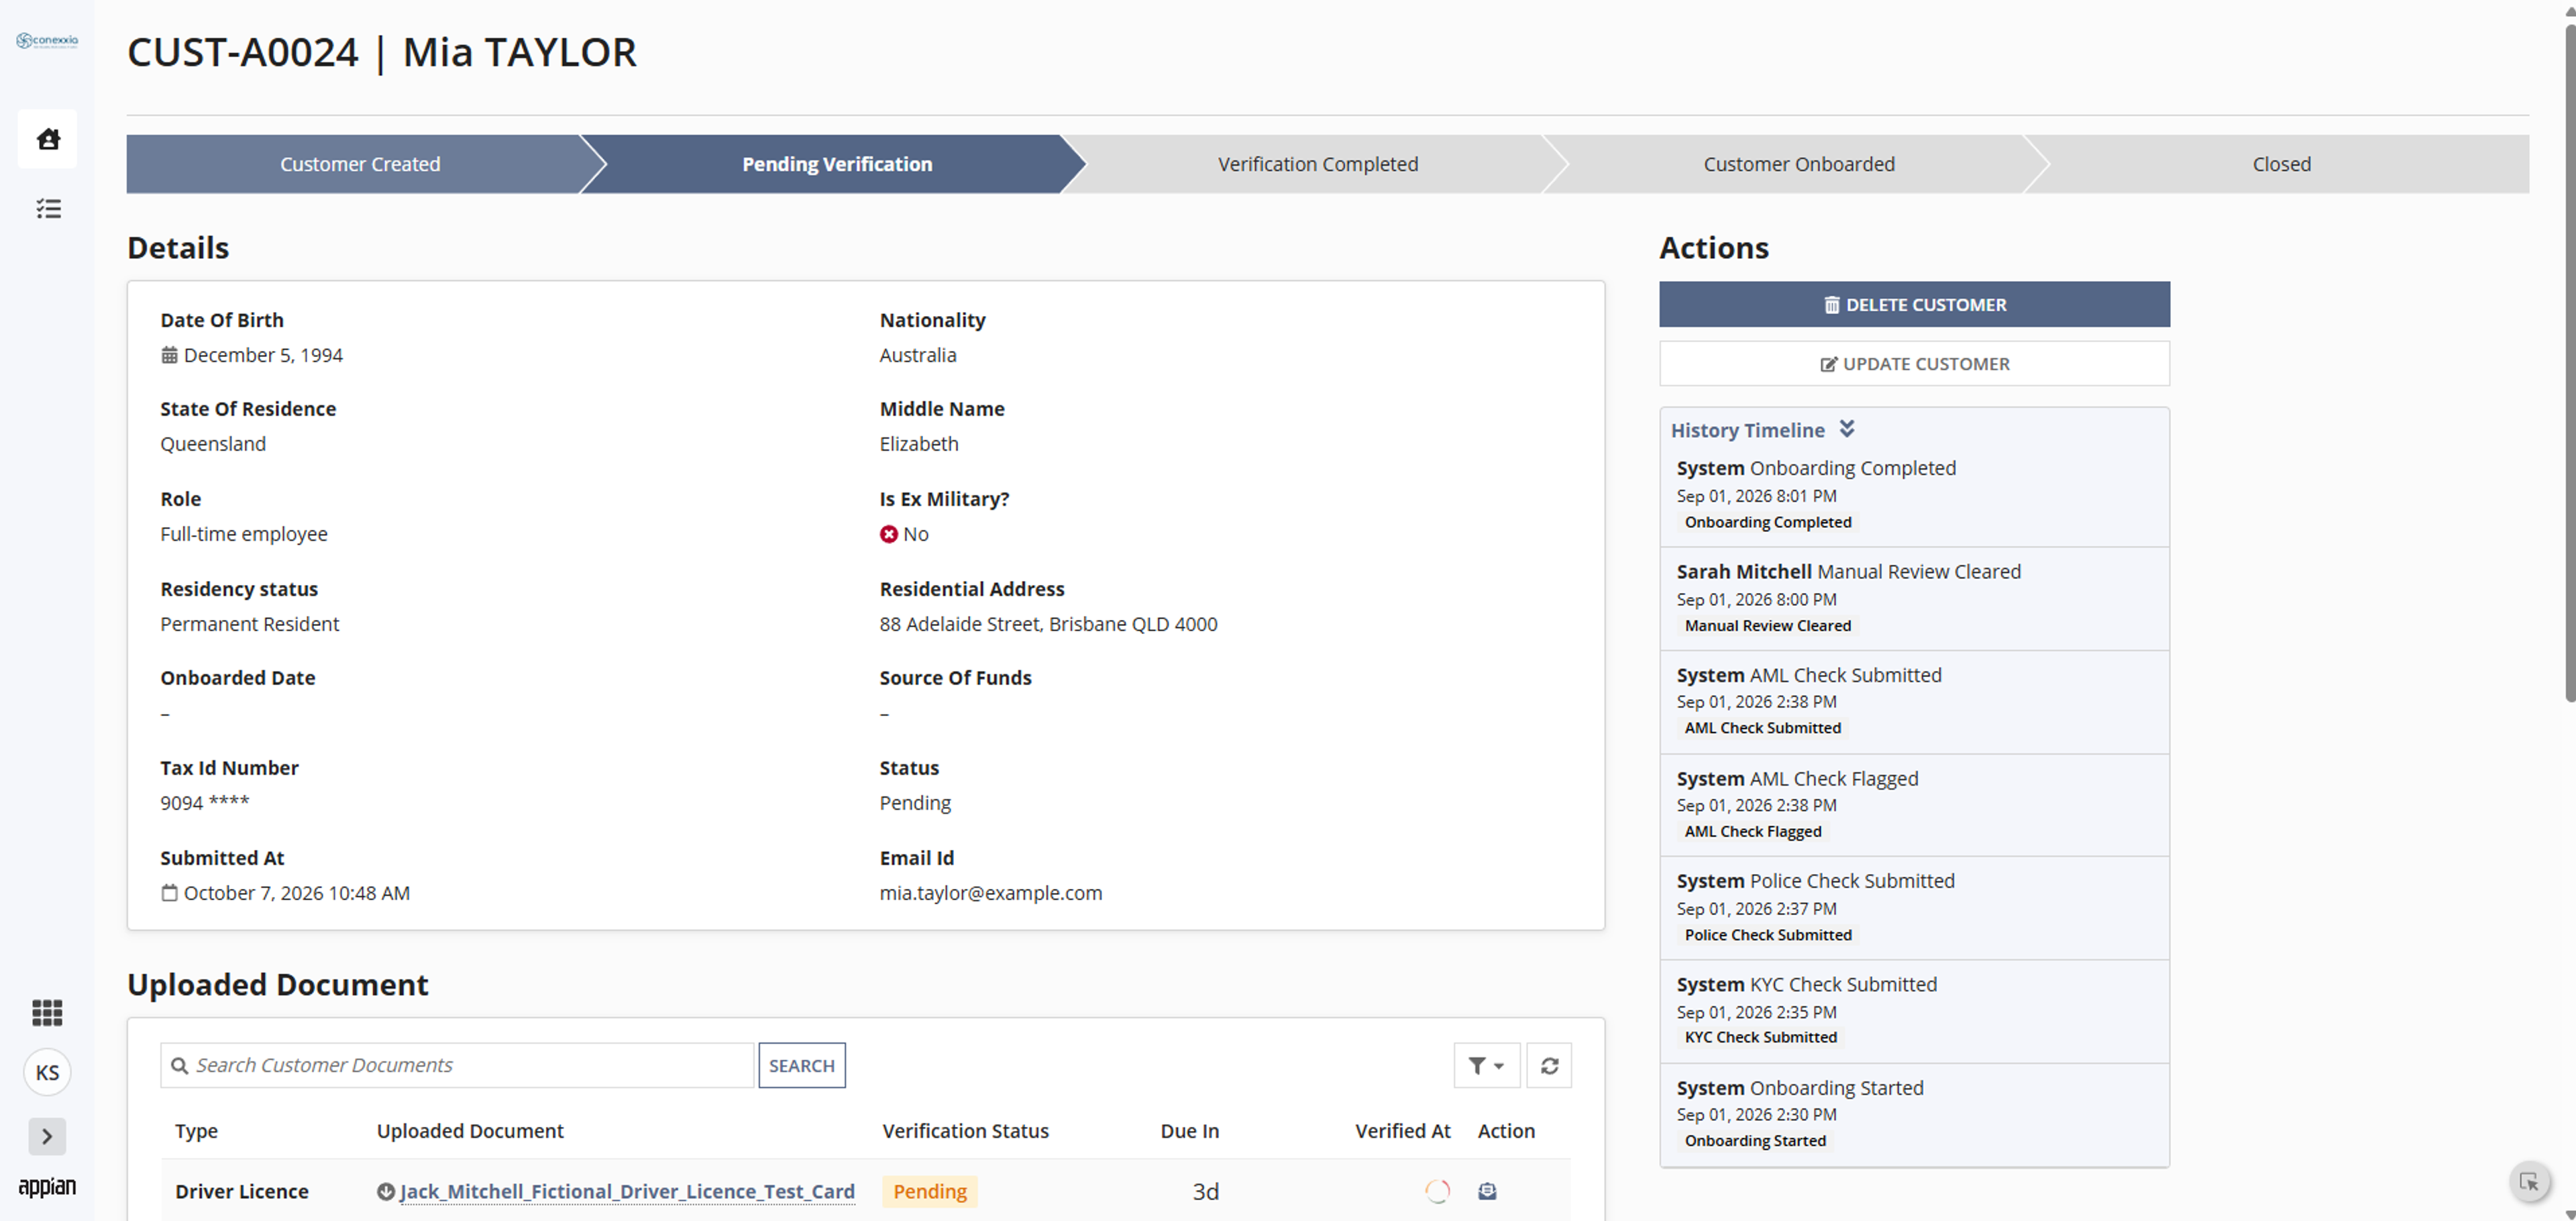
Task: Click the search magnifier icon in documents field
Action: (179, 1065)
